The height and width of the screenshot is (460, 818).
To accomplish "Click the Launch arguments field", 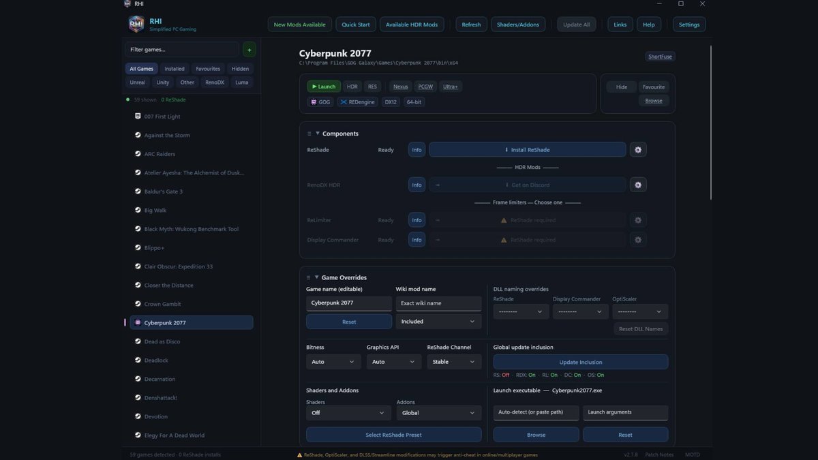I will coord(625,412).
